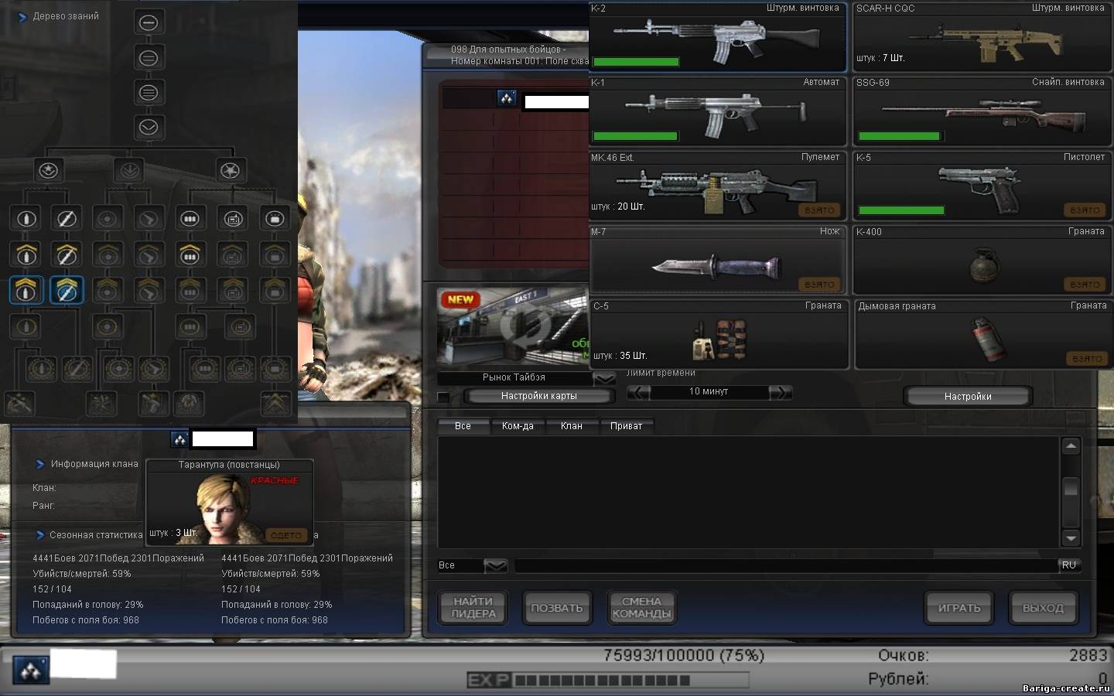Viewport: 1114px width, 696px height.
Task: Open the Рынок Тайбэя map dropdown
Action: click(603, 378)
